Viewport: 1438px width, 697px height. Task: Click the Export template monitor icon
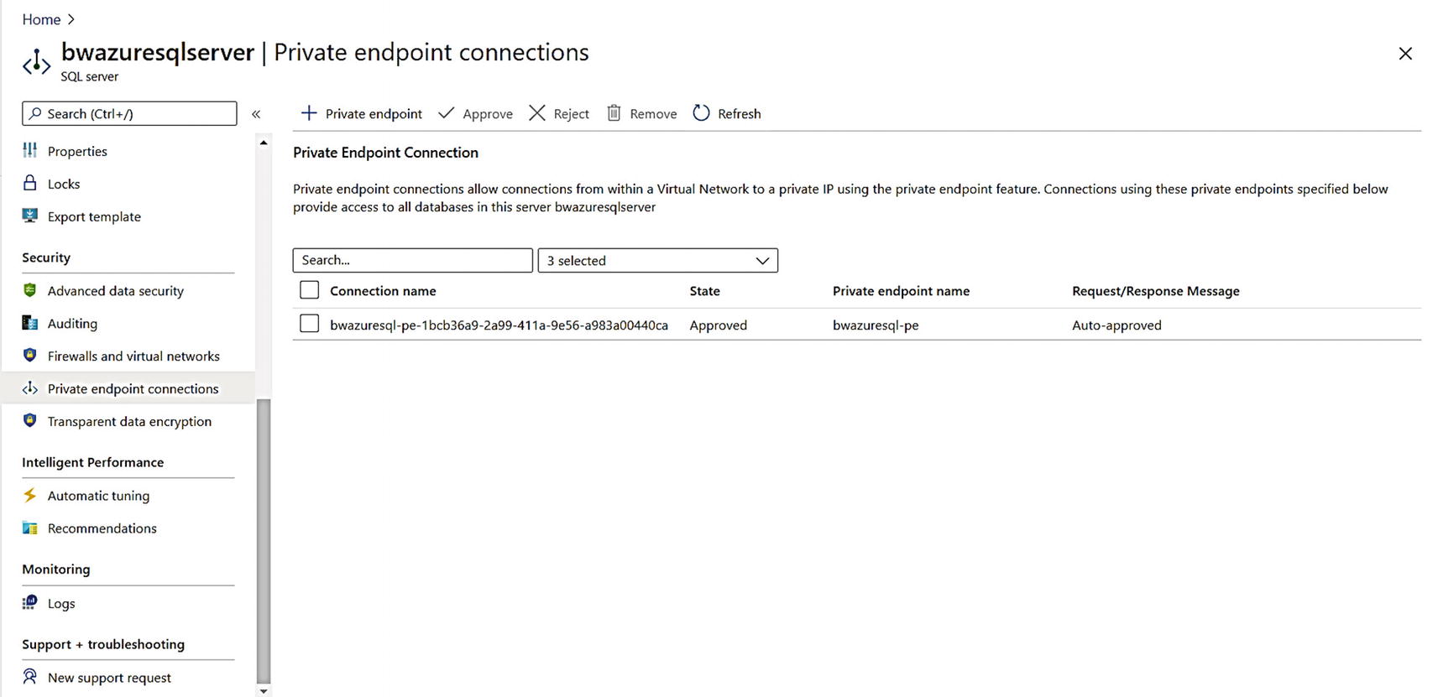click(x=30, y=216)
